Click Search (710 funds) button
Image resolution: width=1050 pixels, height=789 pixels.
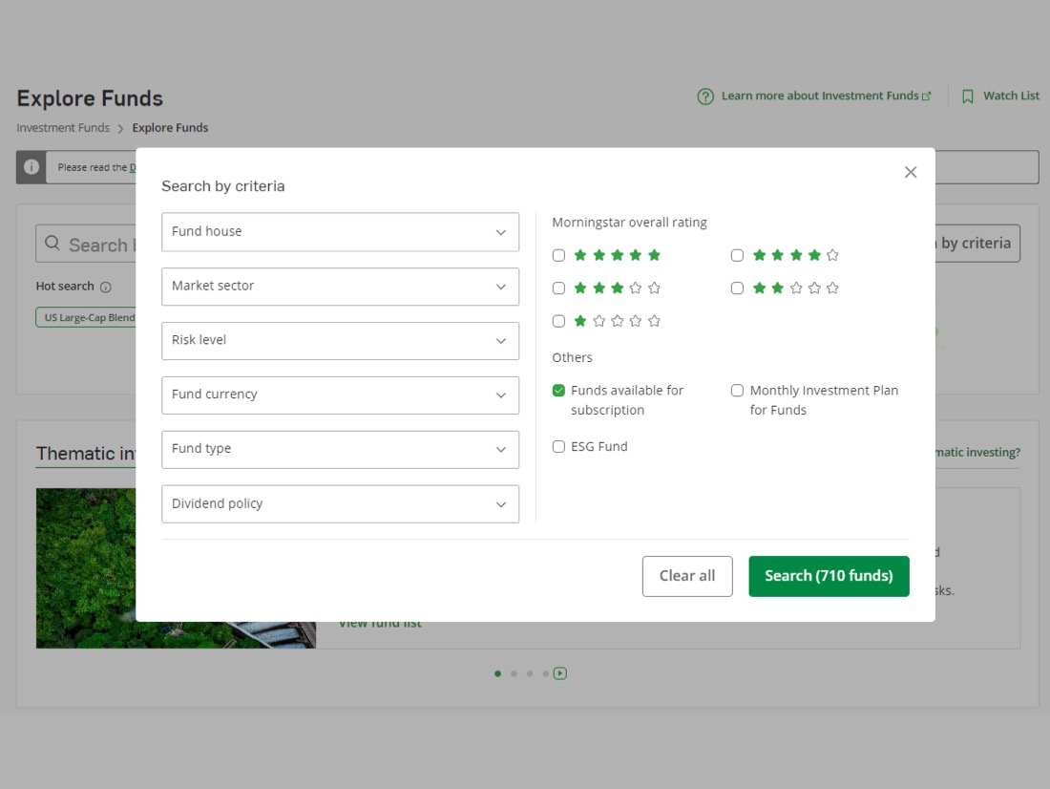(x=828, y=576)
